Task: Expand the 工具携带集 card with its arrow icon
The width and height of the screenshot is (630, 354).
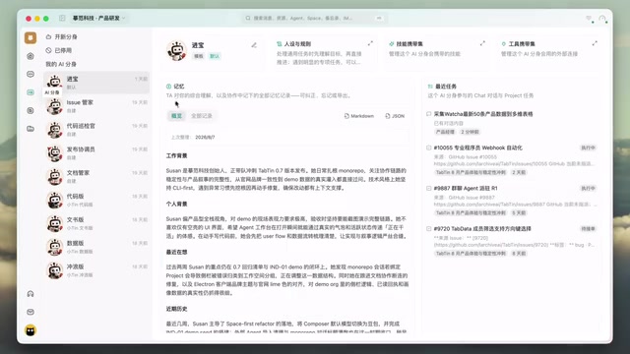Action: [595, 43]
